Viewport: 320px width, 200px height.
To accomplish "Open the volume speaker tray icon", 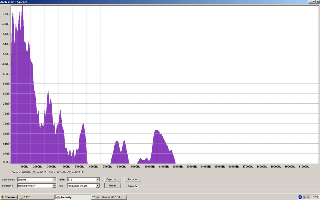I will point(308,197).
